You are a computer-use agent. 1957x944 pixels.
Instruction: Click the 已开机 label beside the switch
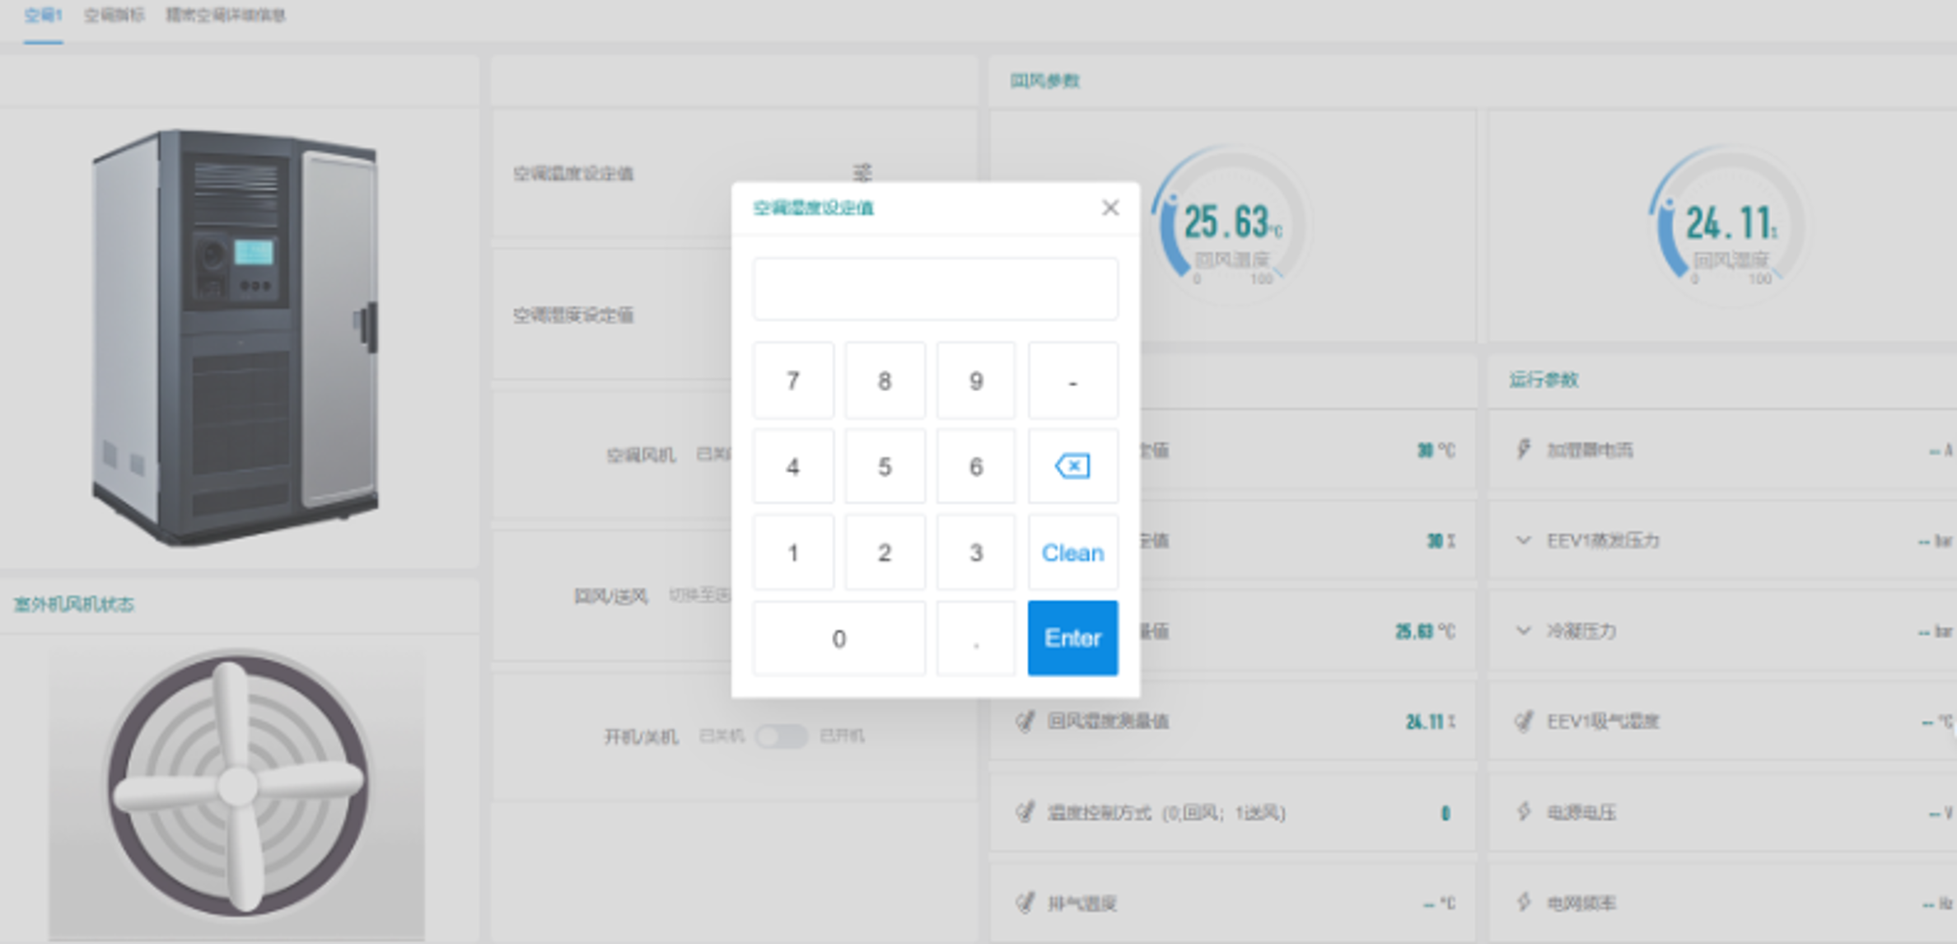(x=842, y=736)
